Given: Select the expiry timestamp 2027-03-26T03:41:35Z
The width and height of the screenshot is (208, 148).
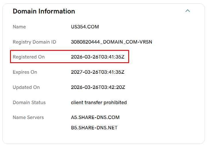Looking at the screenshot, I should click(98, 72).
